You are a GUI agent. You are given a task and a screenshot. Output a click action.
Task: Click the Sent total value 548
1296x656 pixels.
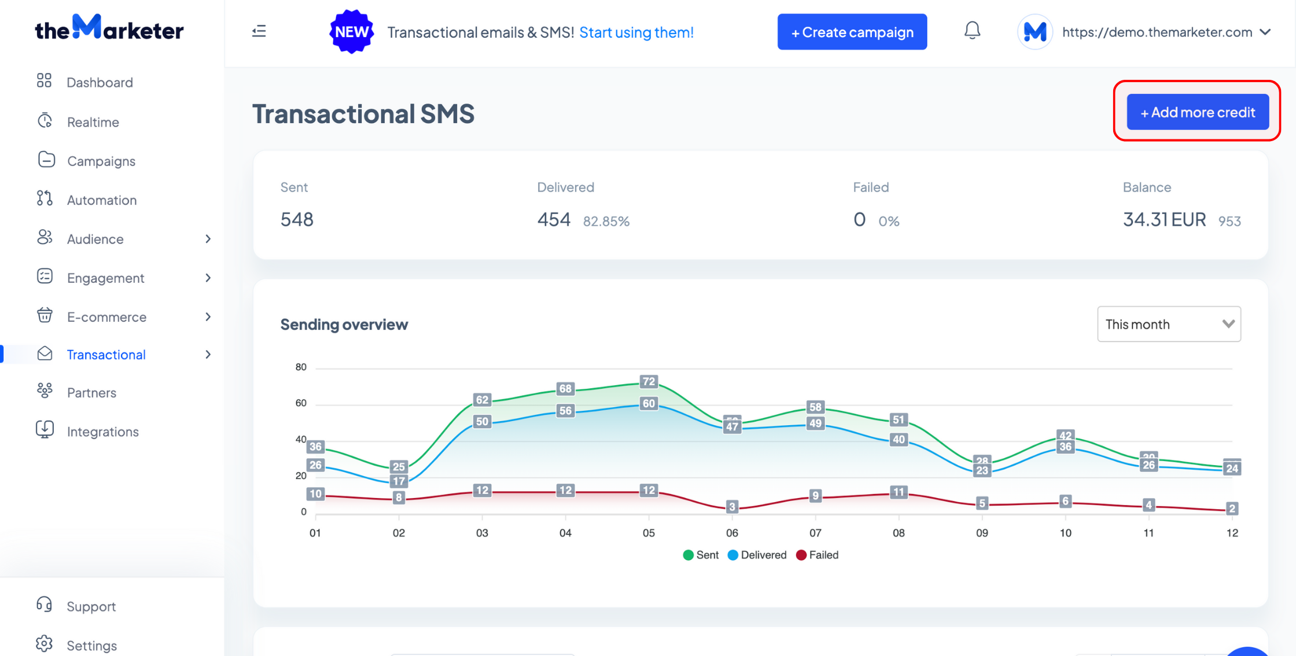297,219
